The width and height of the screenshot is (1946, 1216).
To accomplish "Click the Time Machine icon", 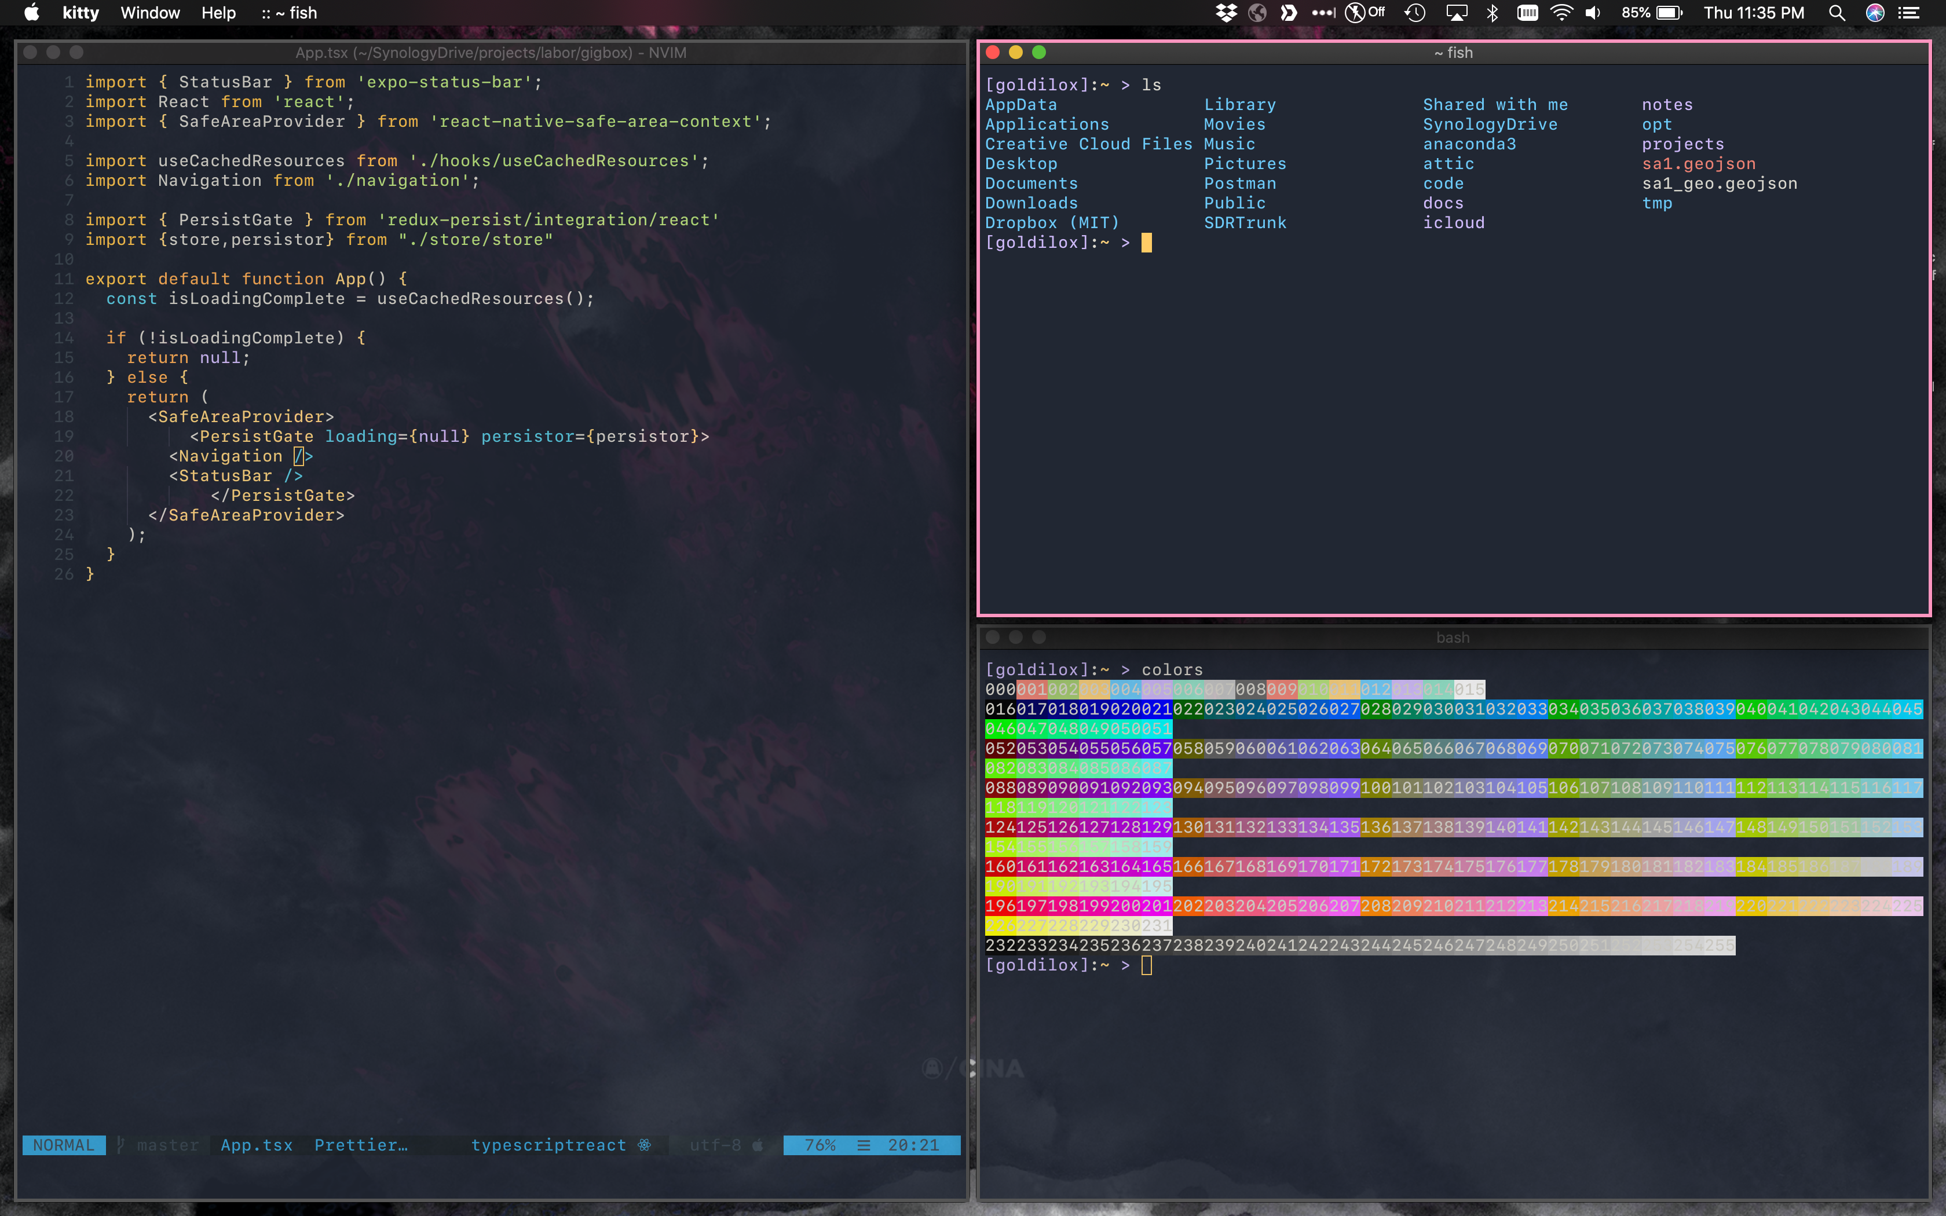I will point(1414,13).
